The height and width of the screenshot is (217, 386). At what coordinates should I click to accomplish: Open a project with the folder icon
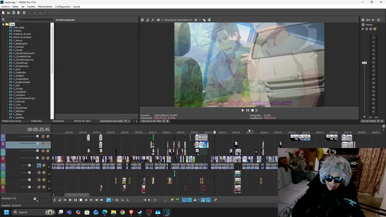(8, 13)
